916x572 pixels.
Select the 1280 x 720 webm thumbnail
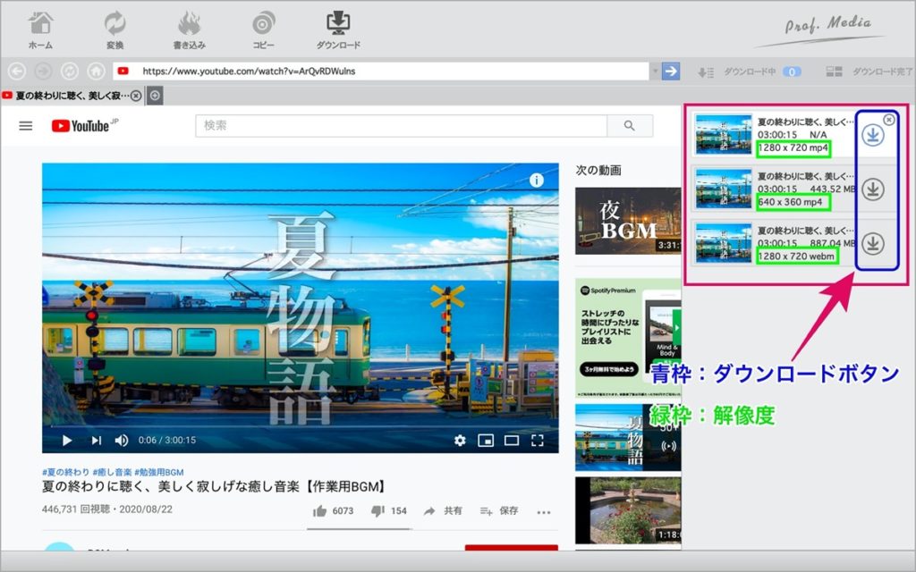723,243
